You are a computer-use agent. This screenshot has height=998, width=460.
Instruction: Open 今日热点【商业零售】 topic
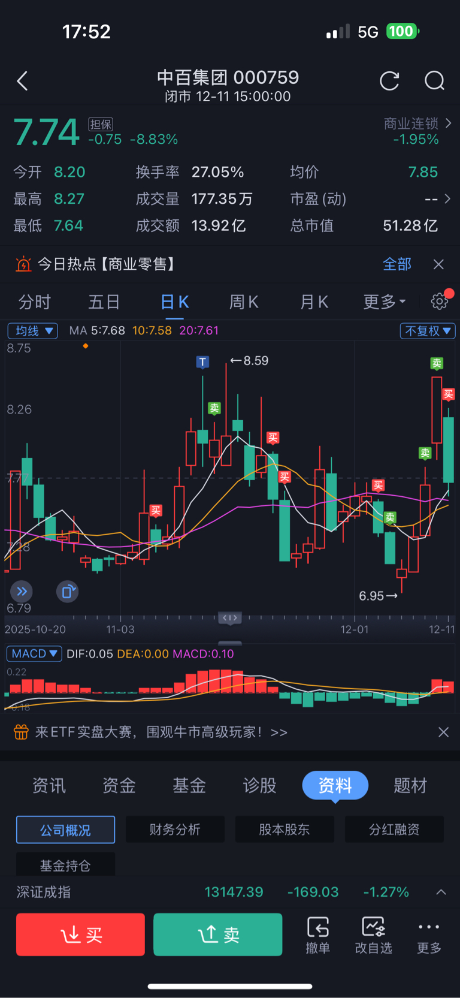[107, 264]
